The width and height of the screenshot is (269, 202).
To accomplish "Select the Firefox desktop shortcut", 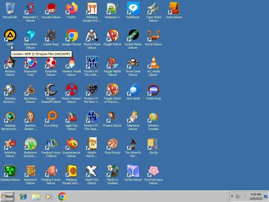I will tap(71, 8).
